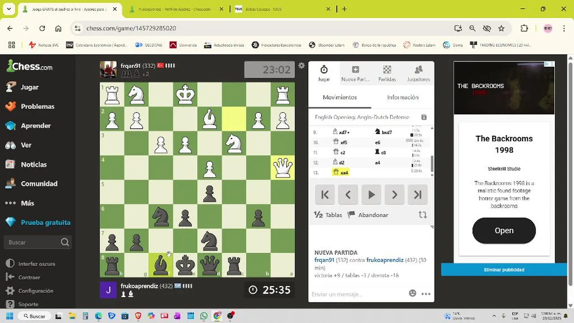Switch to the Información tab
Screen dimensions: 574x323
click(403, 97)
